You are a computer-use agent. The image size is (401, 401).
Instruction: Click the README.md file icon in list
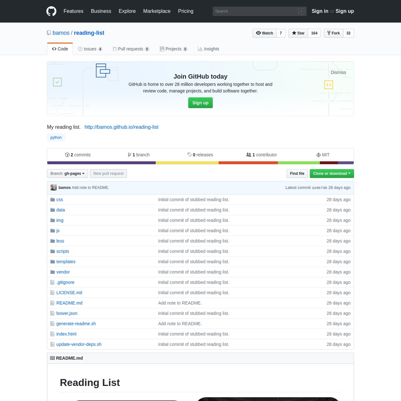point(52,303)
